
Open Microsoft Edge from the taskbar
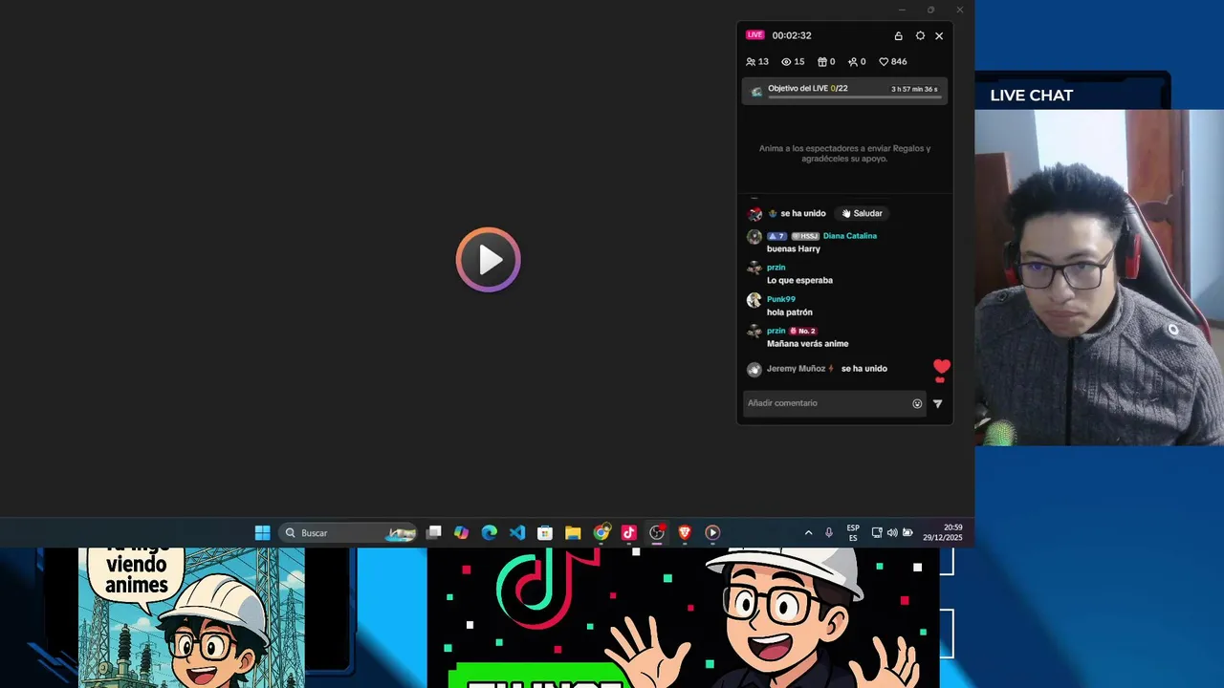click(490, 532)
